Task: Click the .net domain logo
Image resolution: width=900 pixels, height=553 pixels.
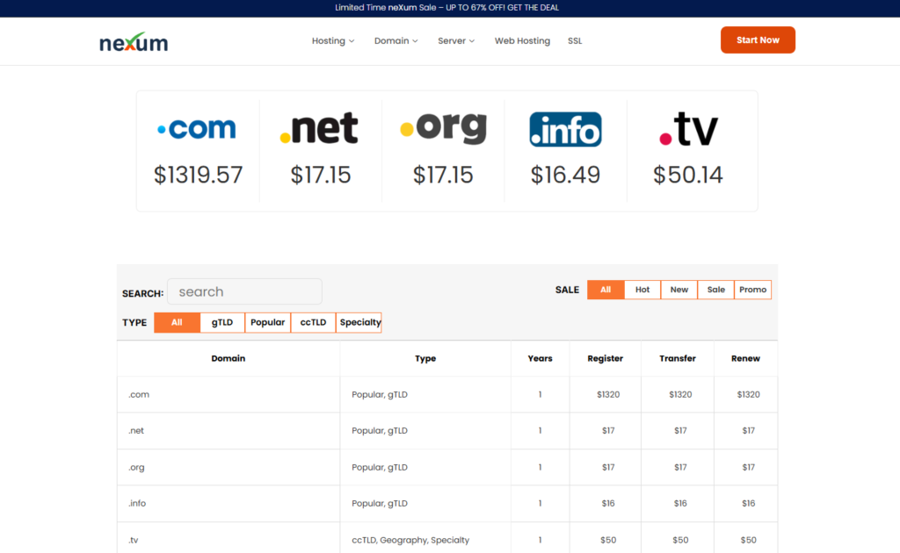Action: (x=319, y=129)
